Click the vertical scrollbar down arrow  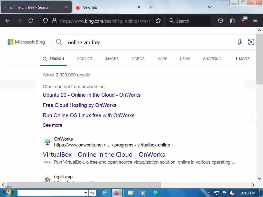coord(260,179)
